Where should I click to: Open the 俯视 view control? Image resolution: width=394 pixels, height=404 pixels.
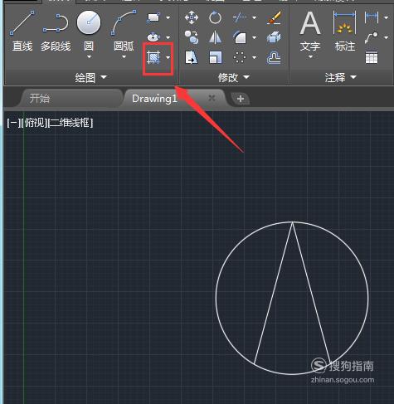point(35,123)
